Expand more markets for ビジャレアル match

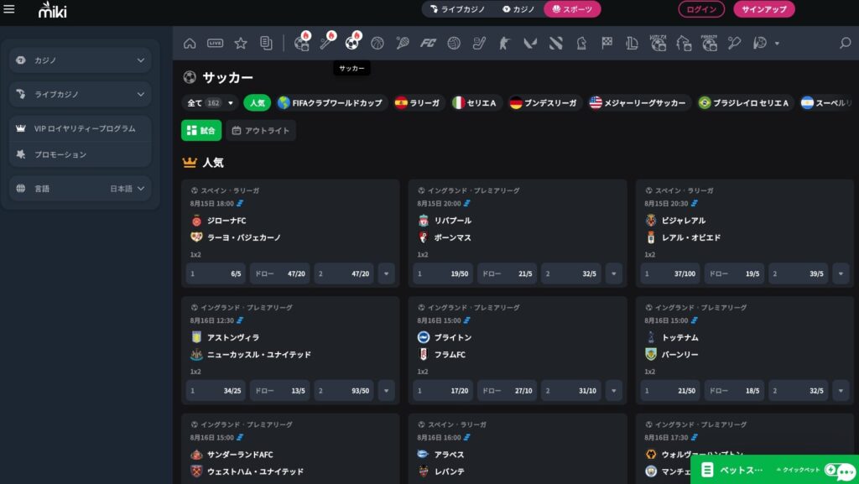tap(841, 273)
